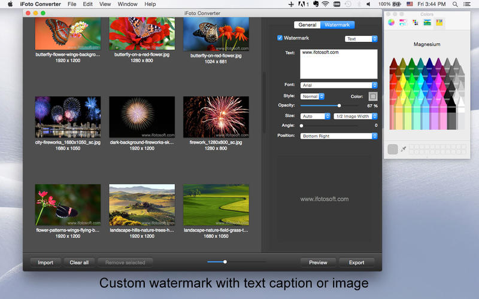Open the View menu

tap(105, 4)
